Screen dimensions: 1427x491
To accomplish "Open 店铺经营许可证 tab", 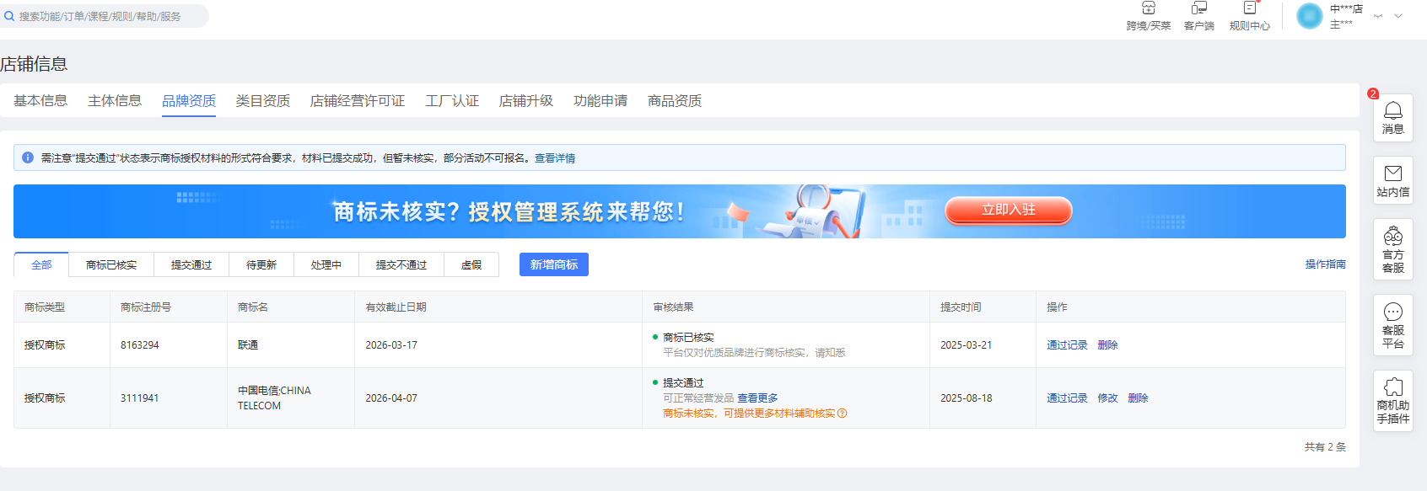I will coord(358,101).
